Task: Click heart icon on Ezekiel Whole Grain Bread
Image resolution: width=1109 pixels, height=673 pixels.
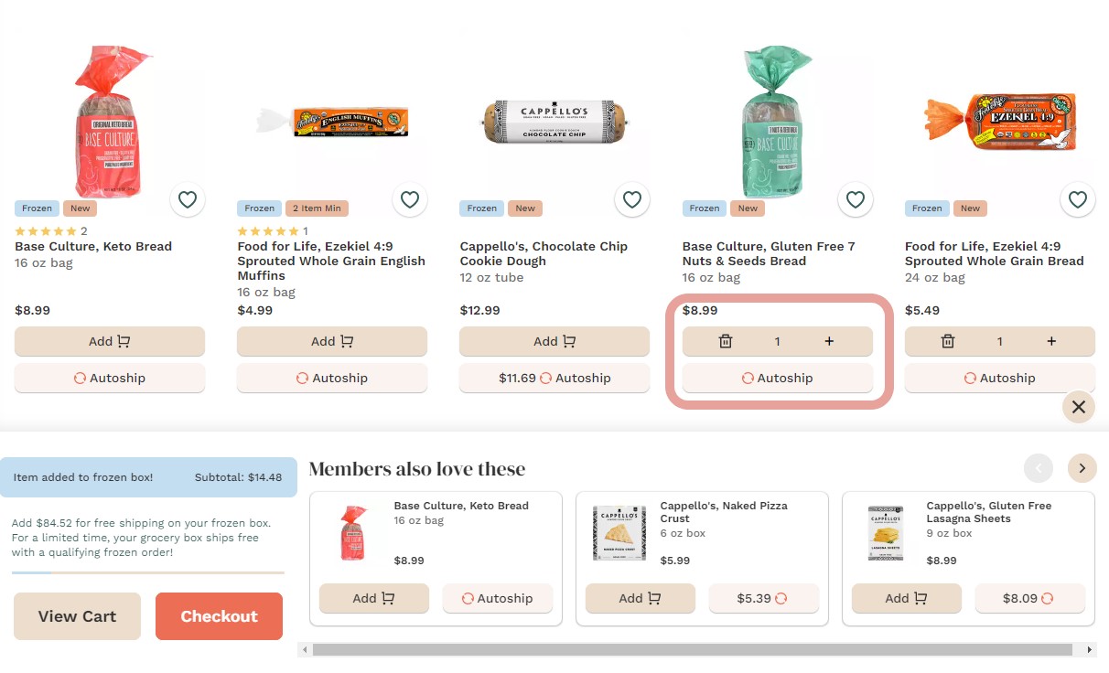Action: pos(1078,199)
